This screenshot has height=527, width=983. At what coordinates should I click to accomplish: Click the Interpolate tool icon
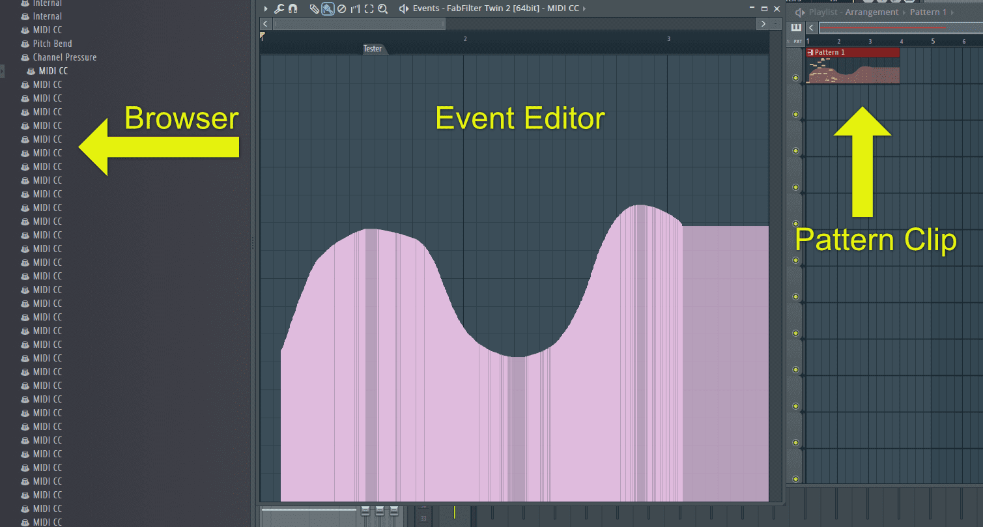tap(354, 8)
